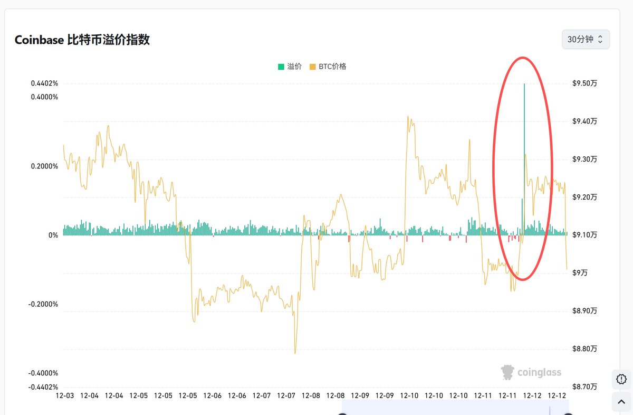Click the -0.4000% axis label
This screenshot has height=415, width=633.
[42, 373]
